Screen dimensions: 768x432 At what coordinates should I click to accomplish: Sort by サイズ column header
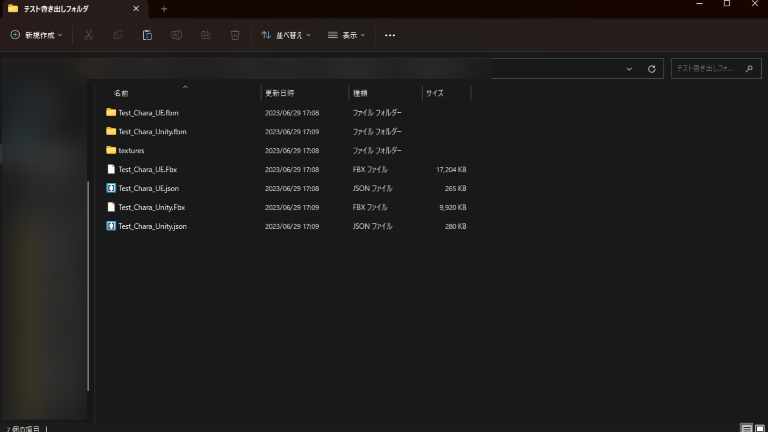pyautogui.click(x=435, y=93)
